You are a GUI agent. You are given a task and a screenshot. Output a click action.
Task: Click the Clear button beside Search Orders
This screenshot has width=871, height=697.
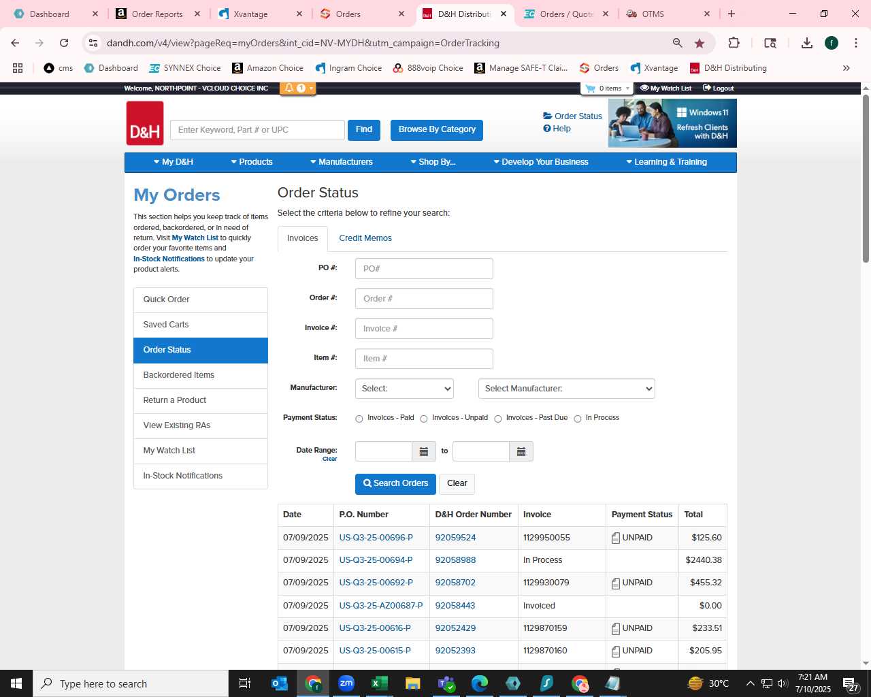(x=457, y=484)
